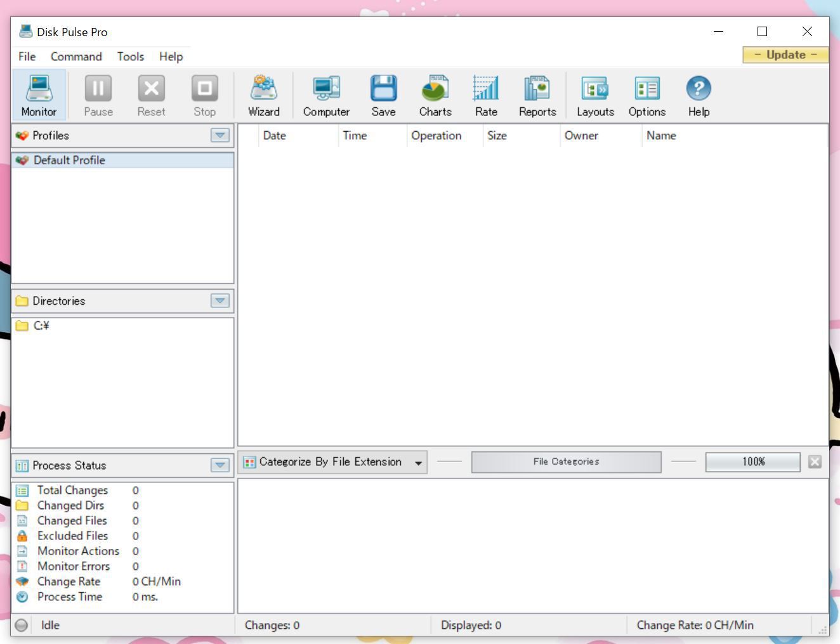The image size is (840, 644).
Task: Click the Pause toolbar icon
Action: click(98, 95)
